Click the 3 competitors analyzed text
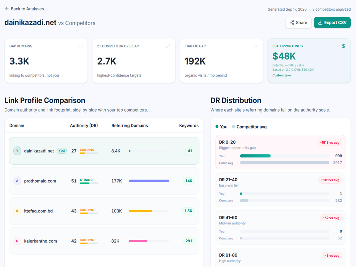This screenshot has width=356, height=267. 331,9
